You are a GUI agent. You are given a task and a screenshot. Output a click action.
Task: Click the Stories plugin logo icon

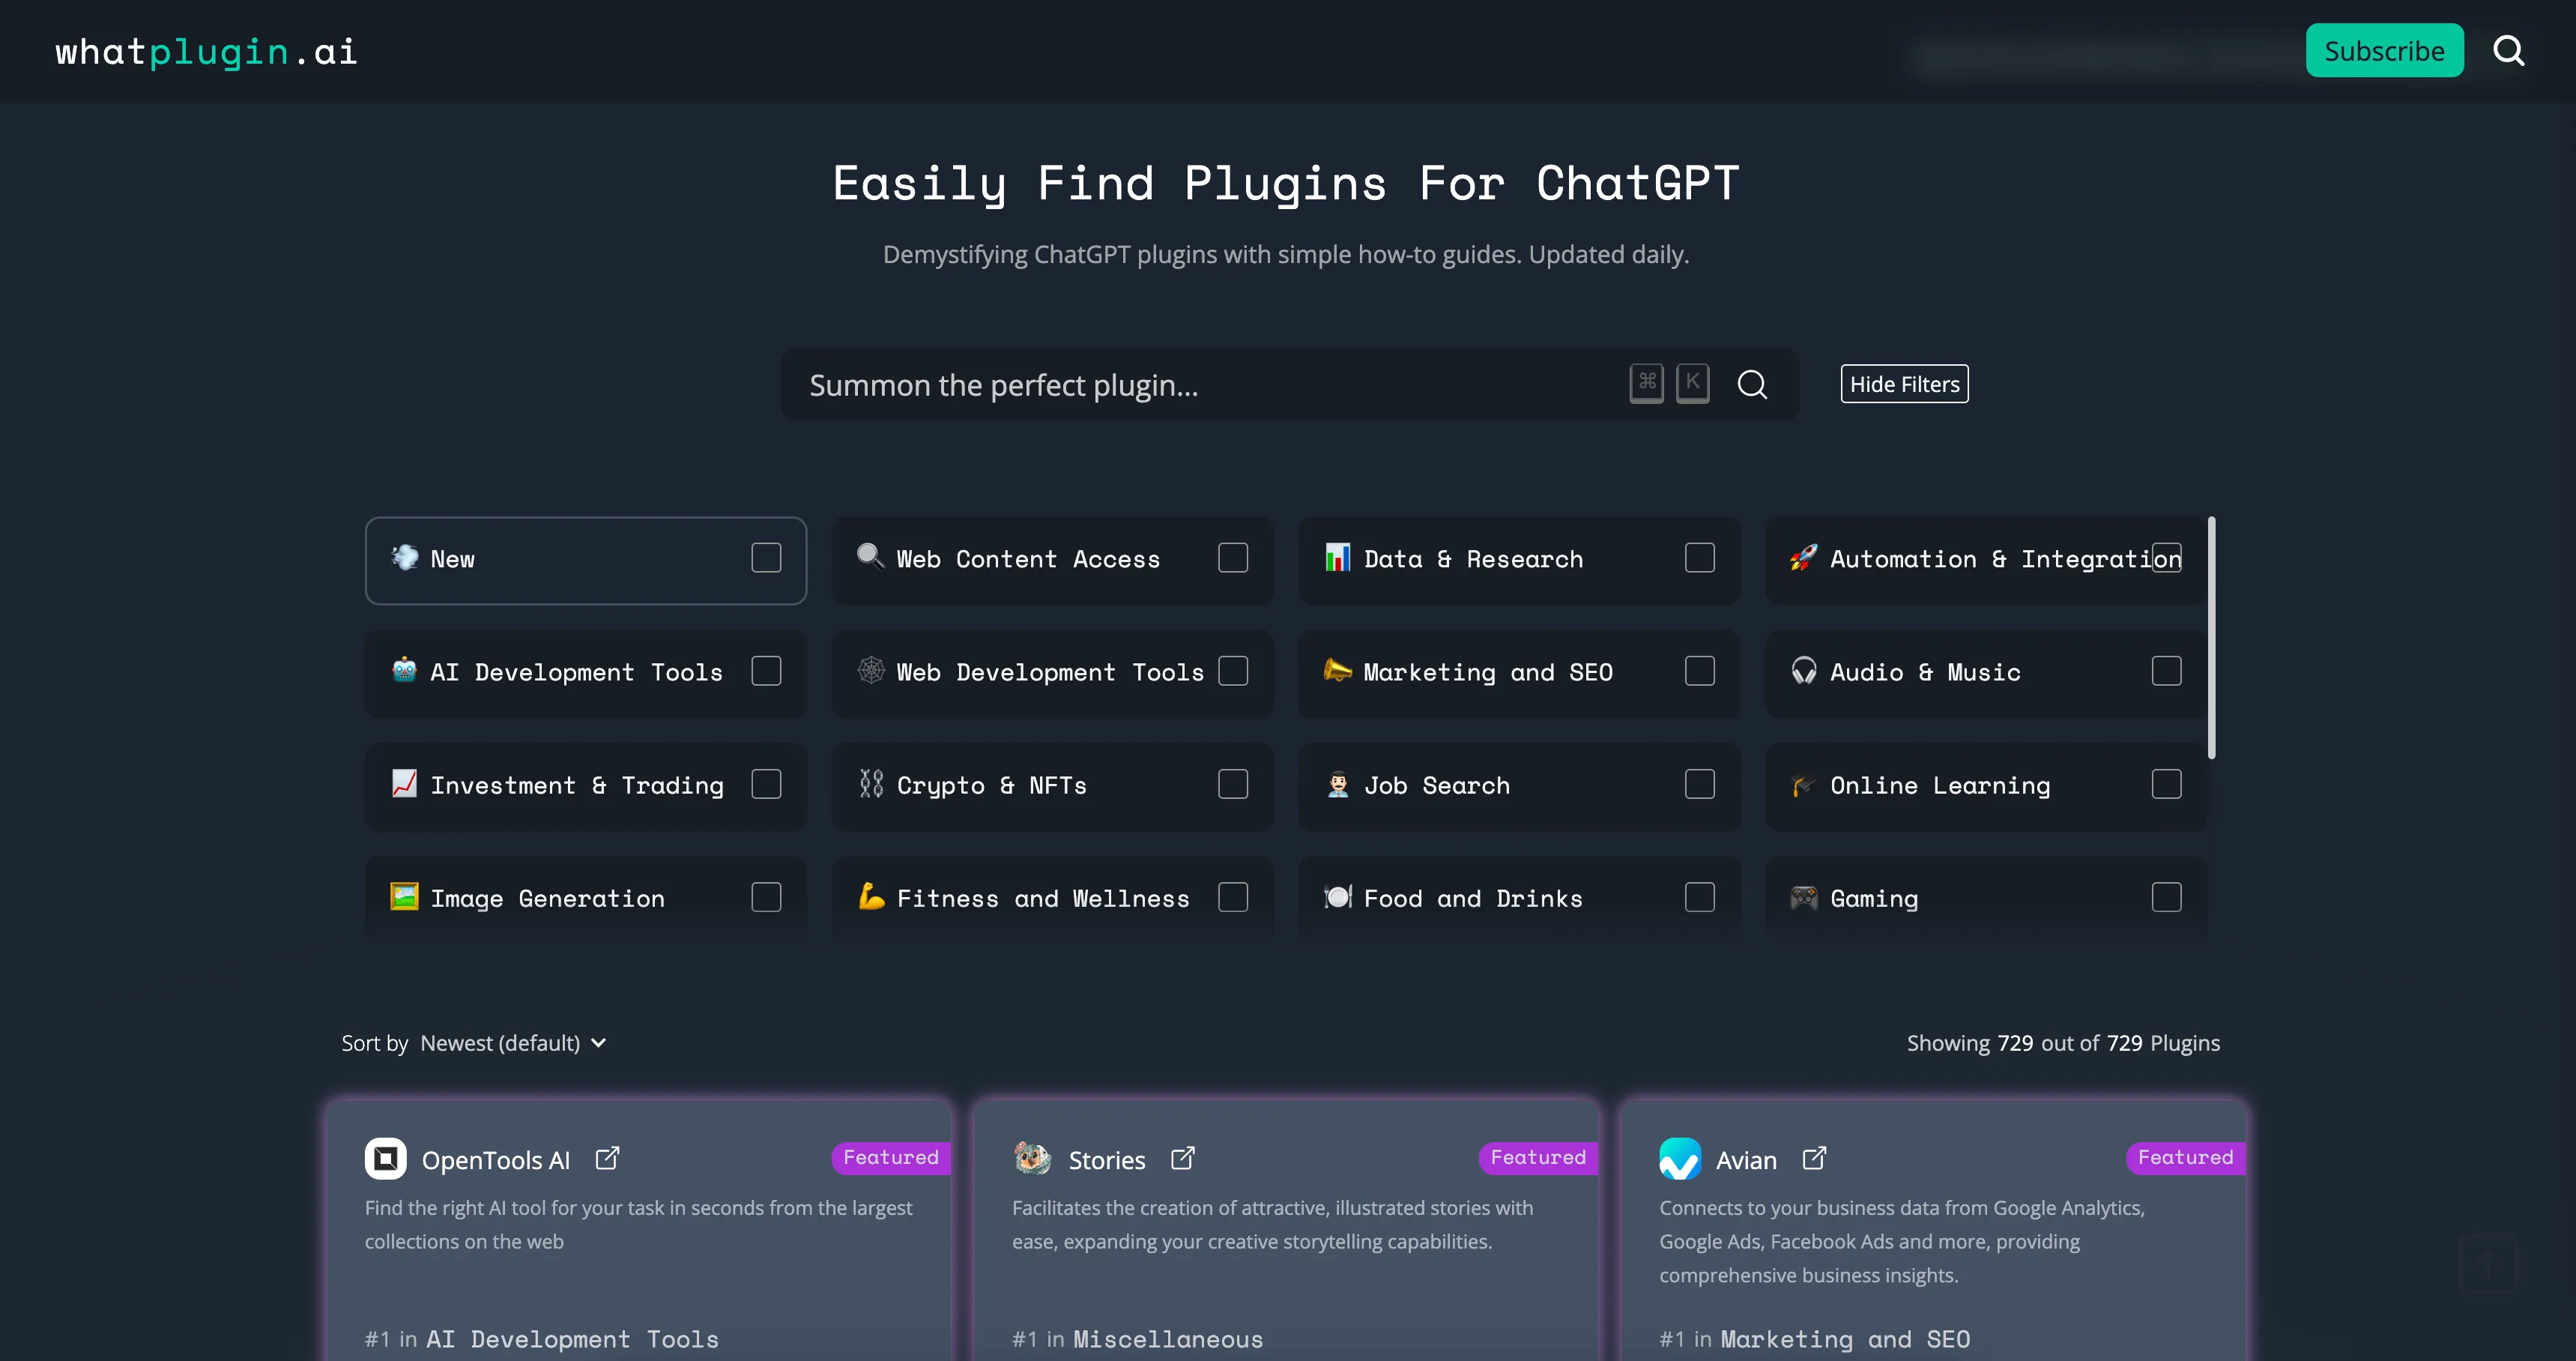pos(1032,1158)
